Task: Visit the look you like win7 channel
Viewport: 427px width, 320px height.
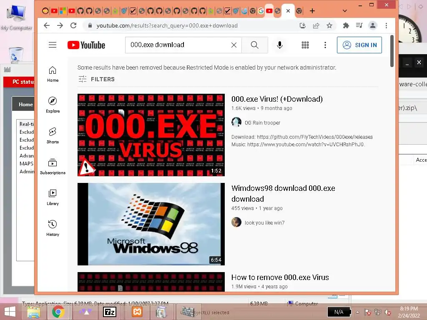Action: click(264, 222)
